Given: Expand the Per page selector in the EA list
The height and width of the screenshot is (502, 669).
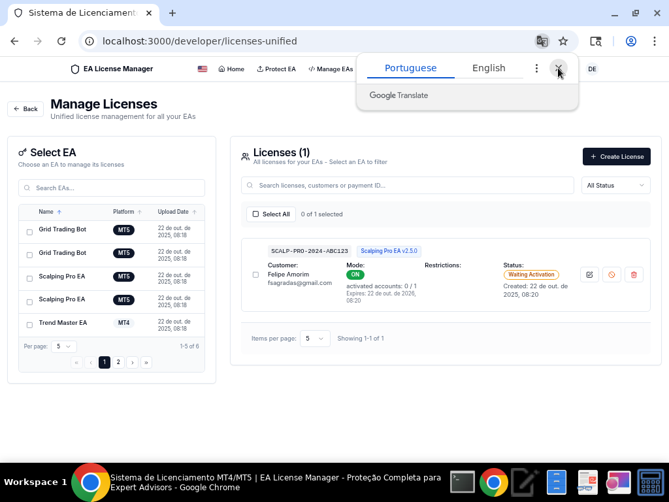Looking at the screenshot, I should [x=63, y=346].
